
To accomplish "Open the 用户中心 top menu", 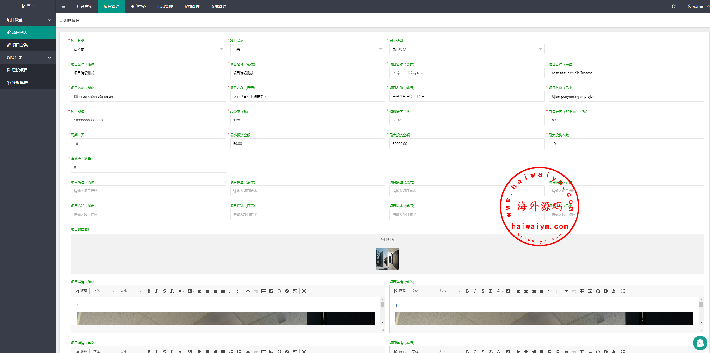I will click(138, 6).
